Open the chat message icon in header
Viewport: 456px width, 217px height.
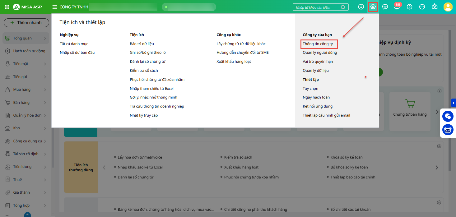(385, 7)
